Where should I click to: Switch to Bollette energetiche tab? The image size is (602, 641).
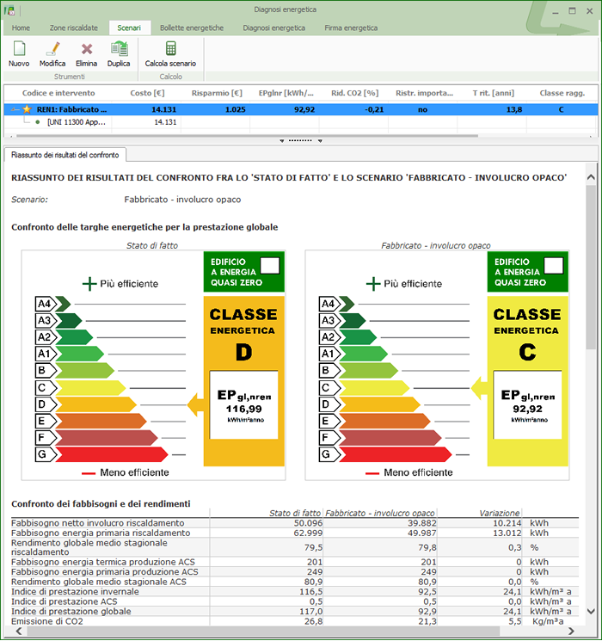[x=192, y=28]
